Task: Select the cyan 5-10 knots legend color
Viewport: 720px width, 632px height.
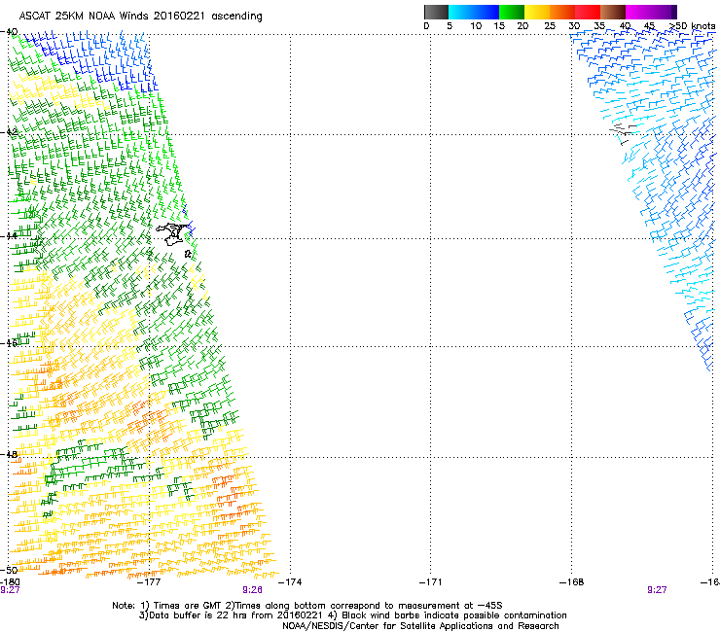Action: click(460, 12)
